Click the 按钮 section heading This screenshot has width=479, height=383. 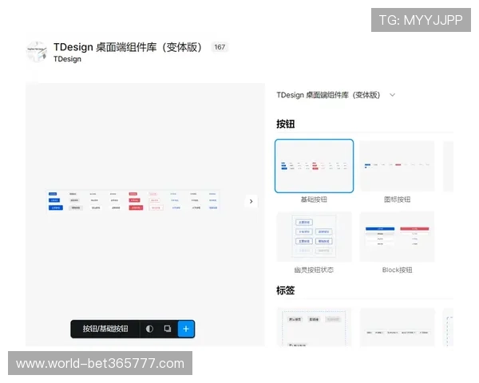[x=285, y=124]
